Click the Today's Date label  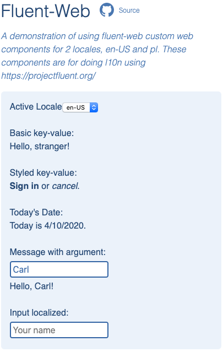pyautogui.click(x=36, y=213)
